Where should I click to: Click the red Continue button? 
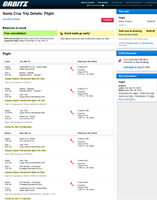coord(108,20)
